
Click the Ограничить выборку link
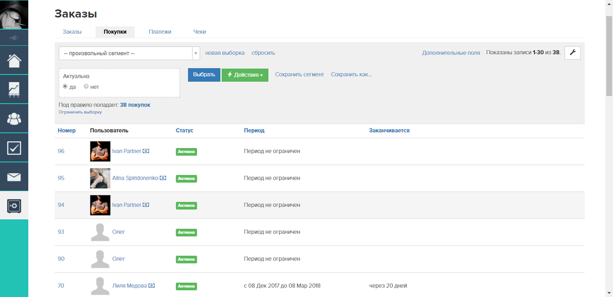click(80, 112)
